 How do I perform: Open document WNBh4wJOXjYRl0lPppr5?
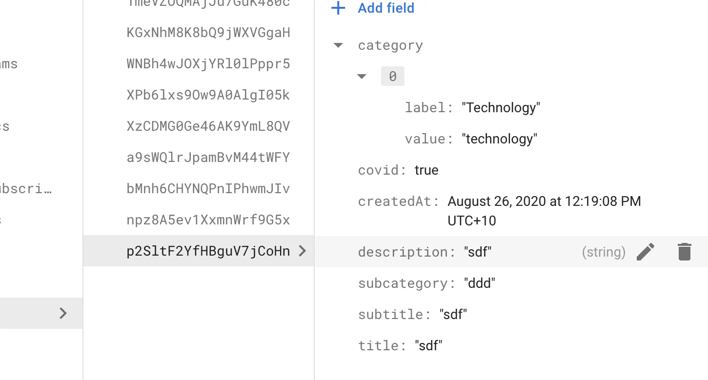(x=208, y=64)
